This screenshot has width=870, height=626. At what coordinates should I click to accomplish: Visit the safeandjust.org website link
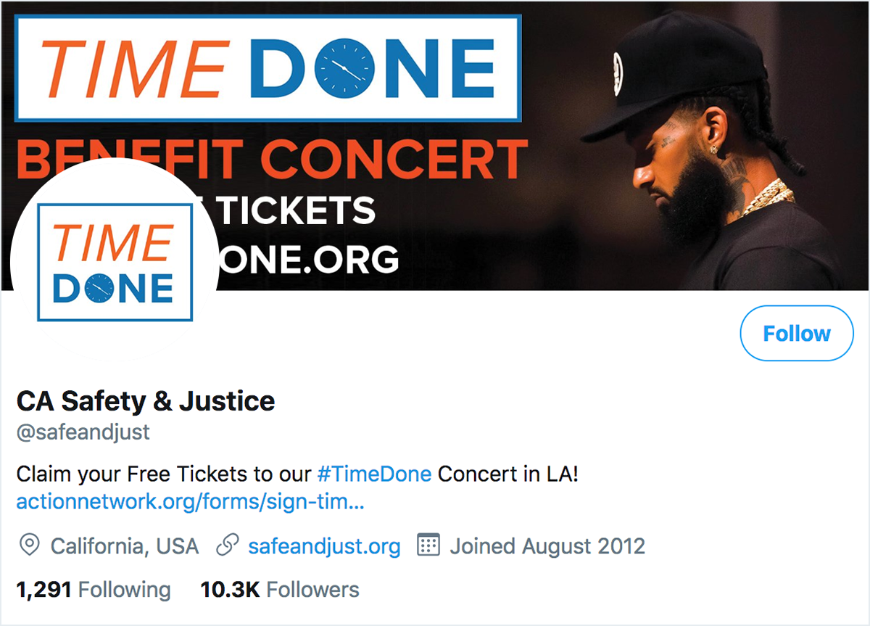324,545
